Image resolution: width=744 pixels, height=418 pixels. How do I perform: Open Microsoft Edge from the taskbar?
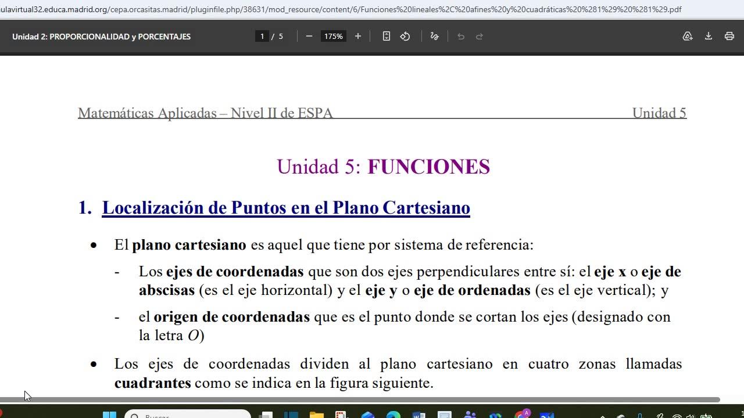[x=394, y=415]
